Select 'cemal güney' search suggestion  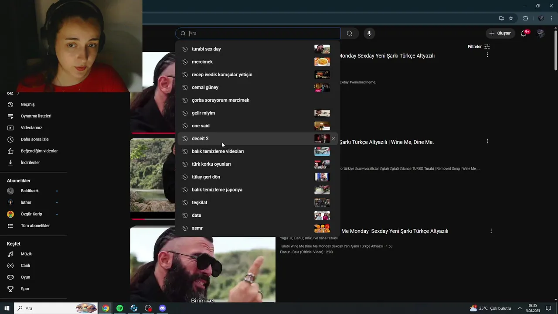click(x=258, y=87)
